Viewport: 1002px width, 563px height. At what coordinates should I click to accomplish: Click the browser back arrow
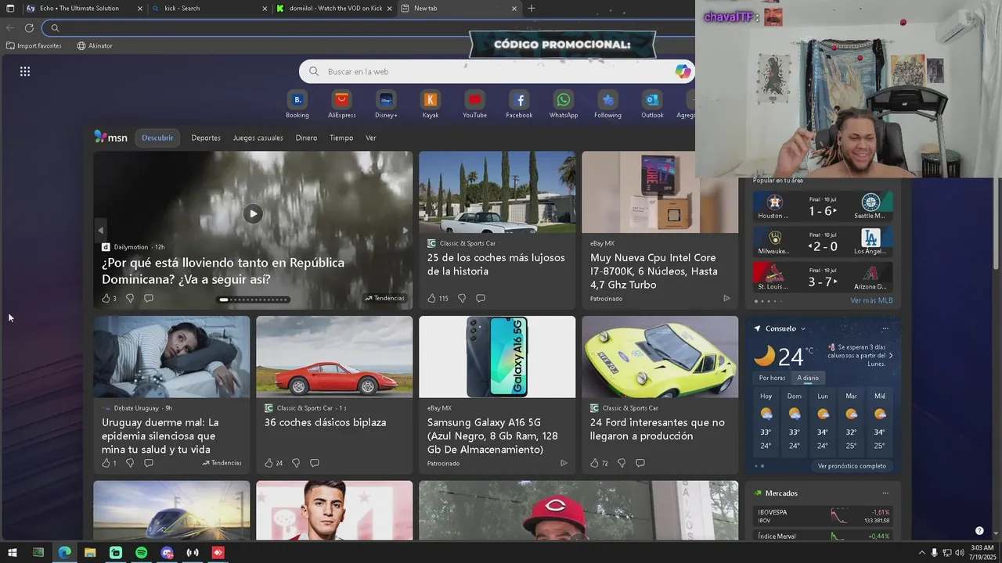(x=10, y=28)
